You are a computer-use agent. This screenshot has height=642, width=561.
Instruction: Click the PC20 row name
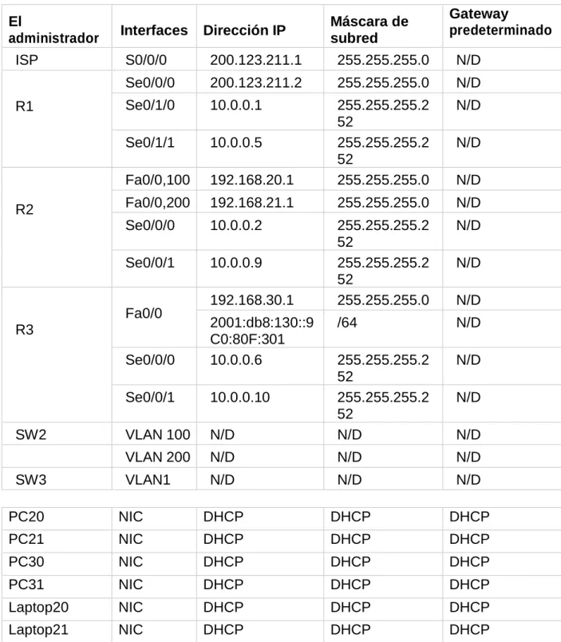(x=57, y=517)
